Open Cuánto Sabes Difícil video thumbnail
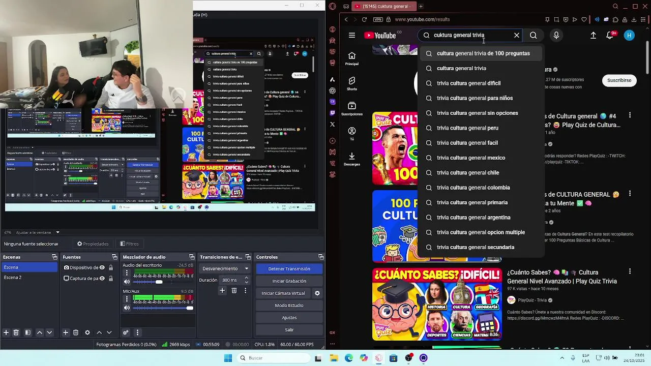 coord(437,304)
